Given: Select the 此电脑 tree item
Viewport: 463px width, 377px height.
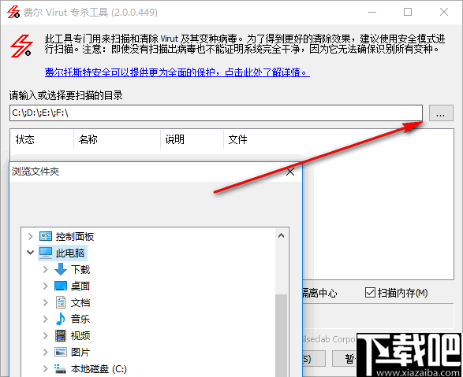Looking at the screenshot, I should click(x=70, y=253).
